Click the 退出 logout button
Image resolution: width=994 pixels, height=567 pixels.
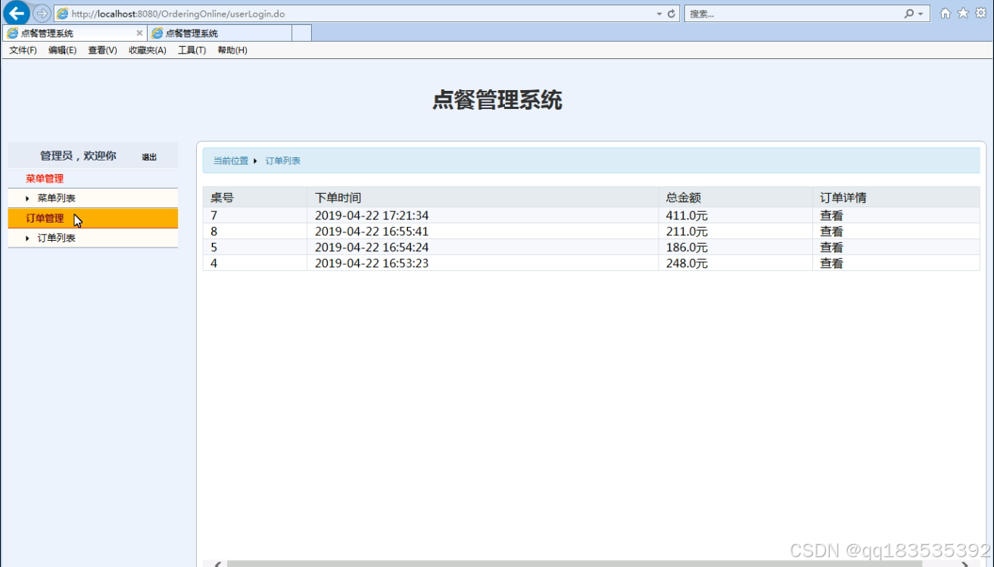pyautogui.click(x=148, y=156)
